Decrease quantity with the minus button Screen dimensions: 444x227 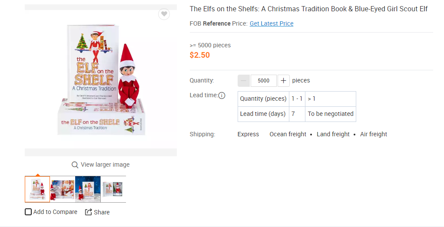(x=244, y=80)
